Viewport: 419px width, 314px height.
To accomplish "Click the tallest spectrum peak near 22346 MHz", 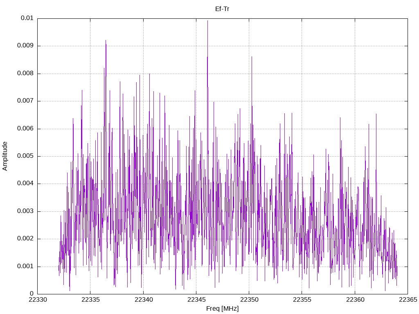I will [x=207, y=21].
